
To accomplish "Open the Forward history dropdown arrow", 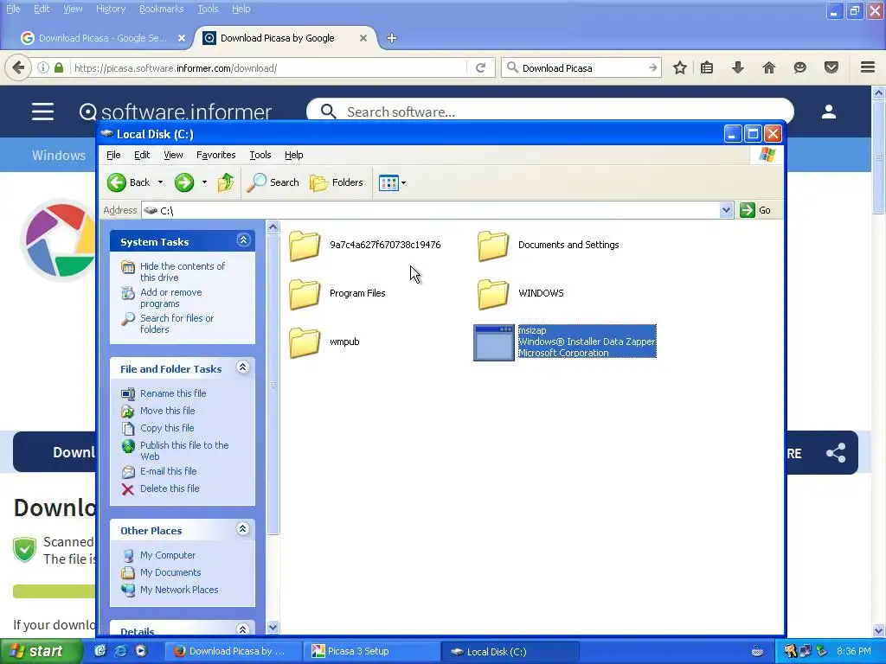I will (204, 182).
